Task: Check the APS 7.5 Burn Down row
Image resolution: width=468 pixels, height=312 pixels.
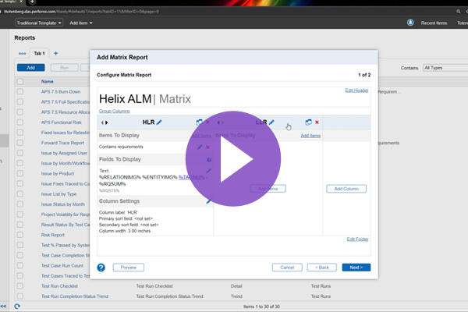Action: tap(20, 92)
